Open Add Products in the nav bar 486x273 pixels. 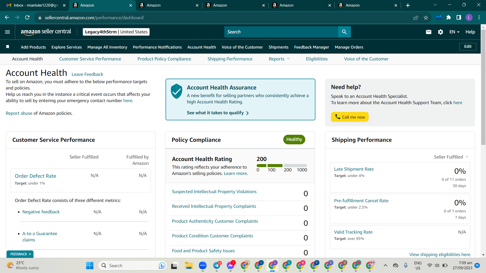coord(33,47)
